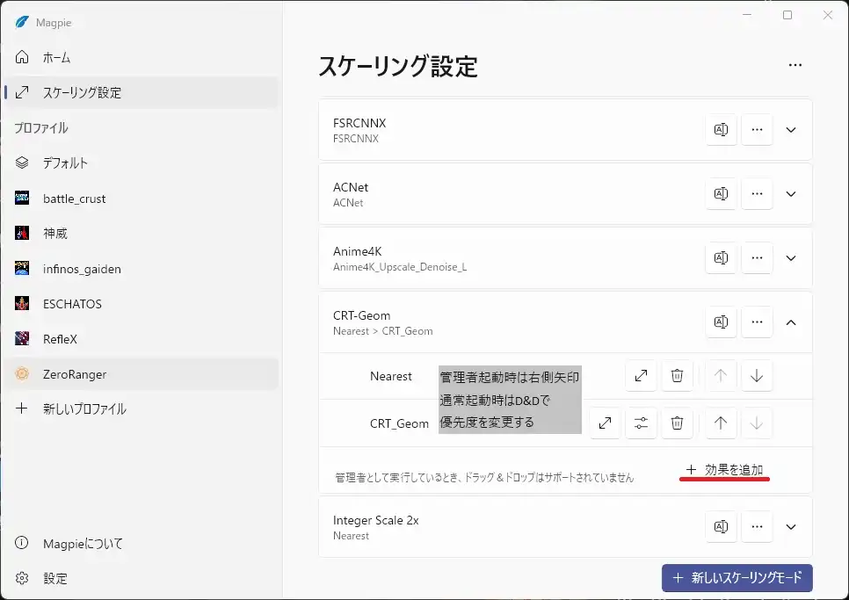This screenshot has width=849, height=600.
Task: Click scale icon on CRT_Geom row
Action: click(x=605, y=423)
